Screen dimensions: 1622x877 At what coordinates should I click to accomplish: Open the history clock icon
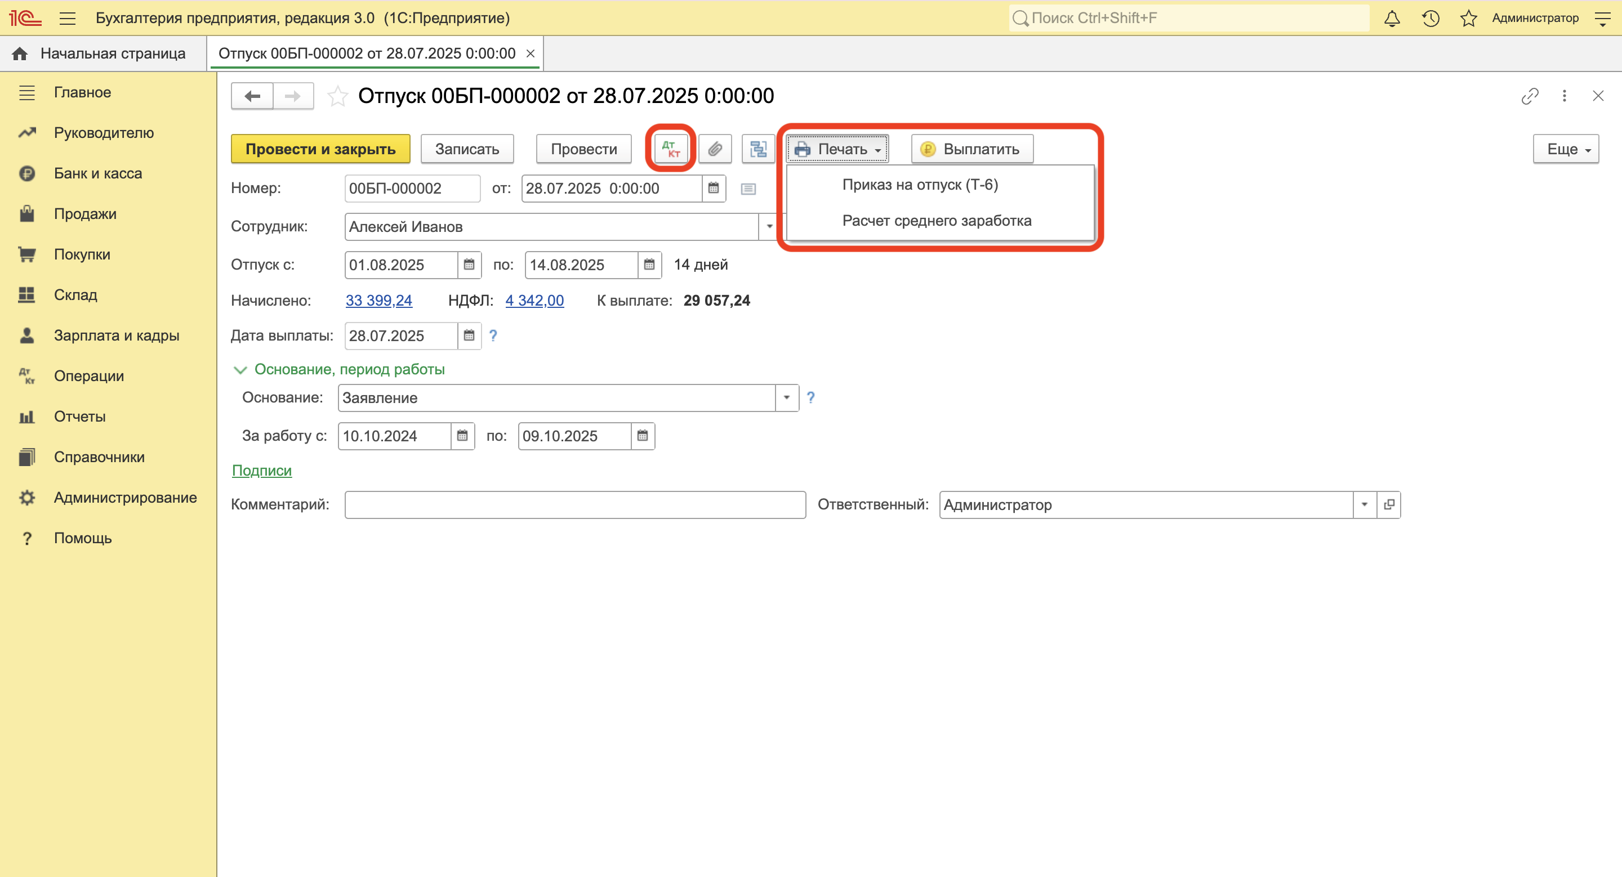pos(1431,18)
